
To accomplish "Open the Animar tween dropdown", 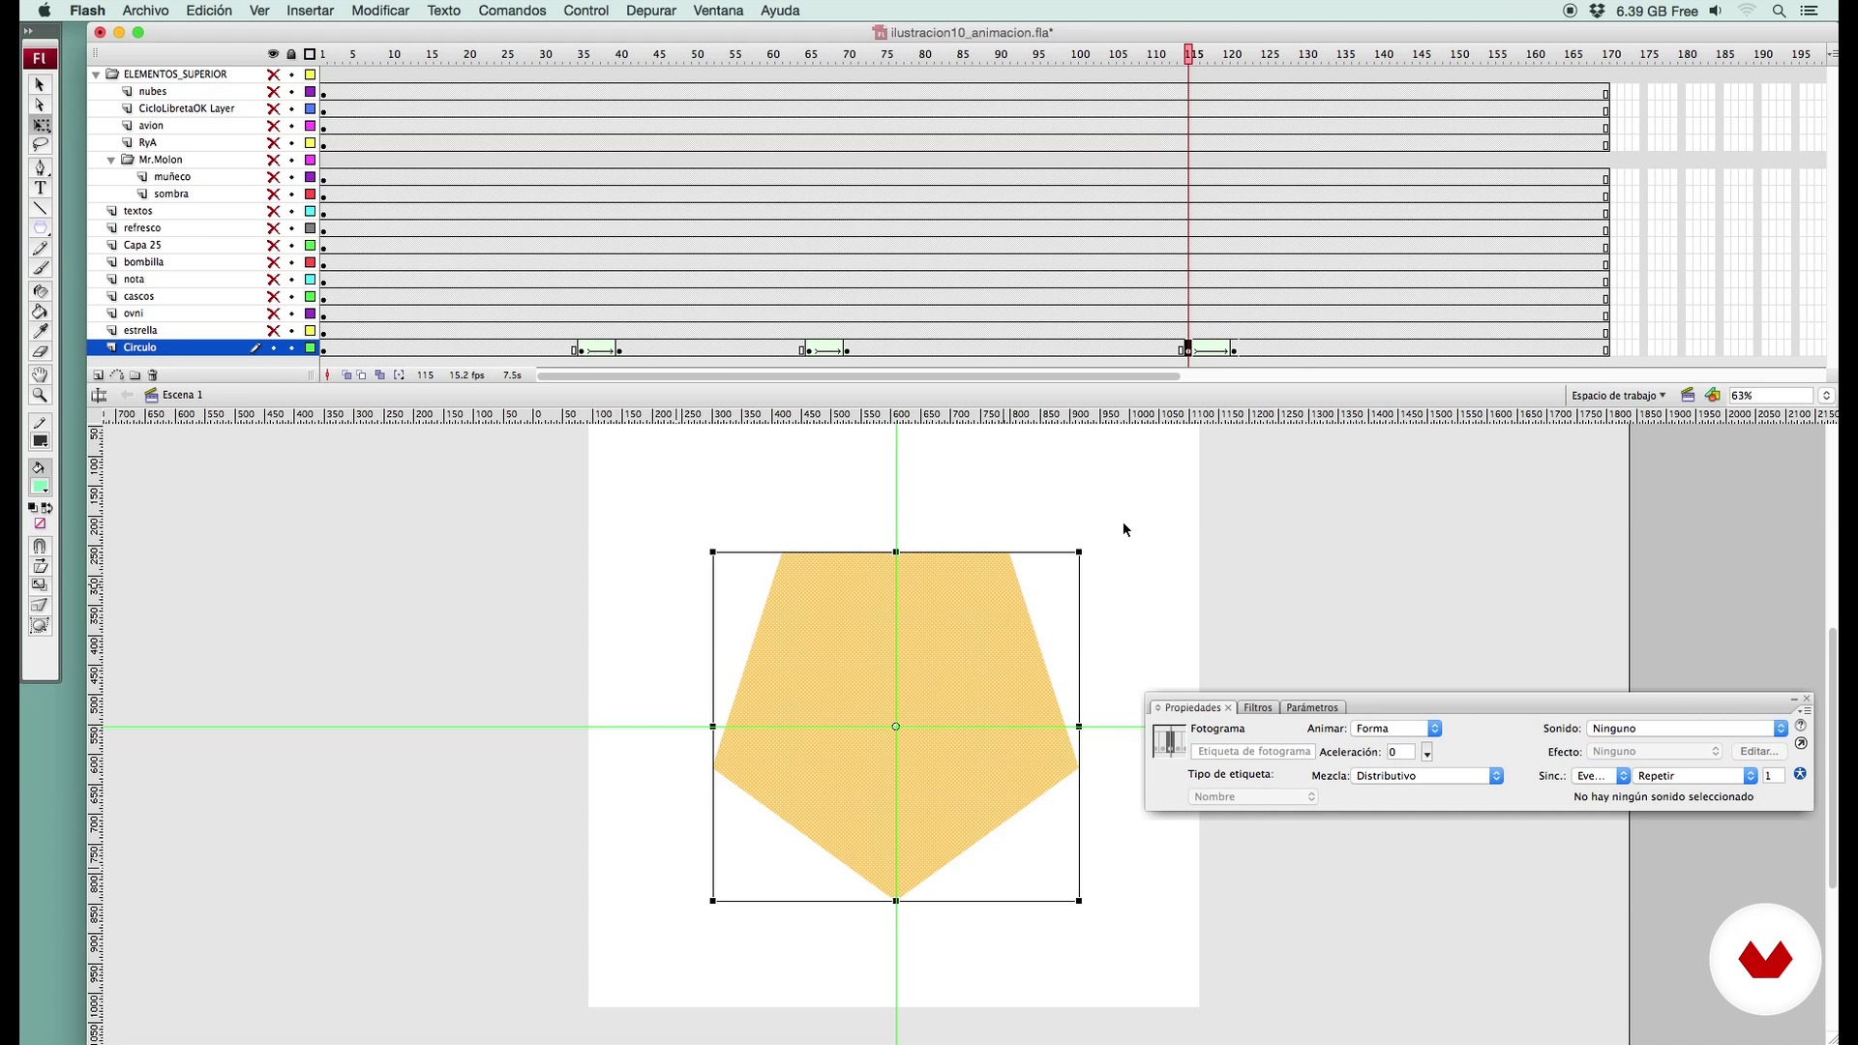I will 1396,729.
